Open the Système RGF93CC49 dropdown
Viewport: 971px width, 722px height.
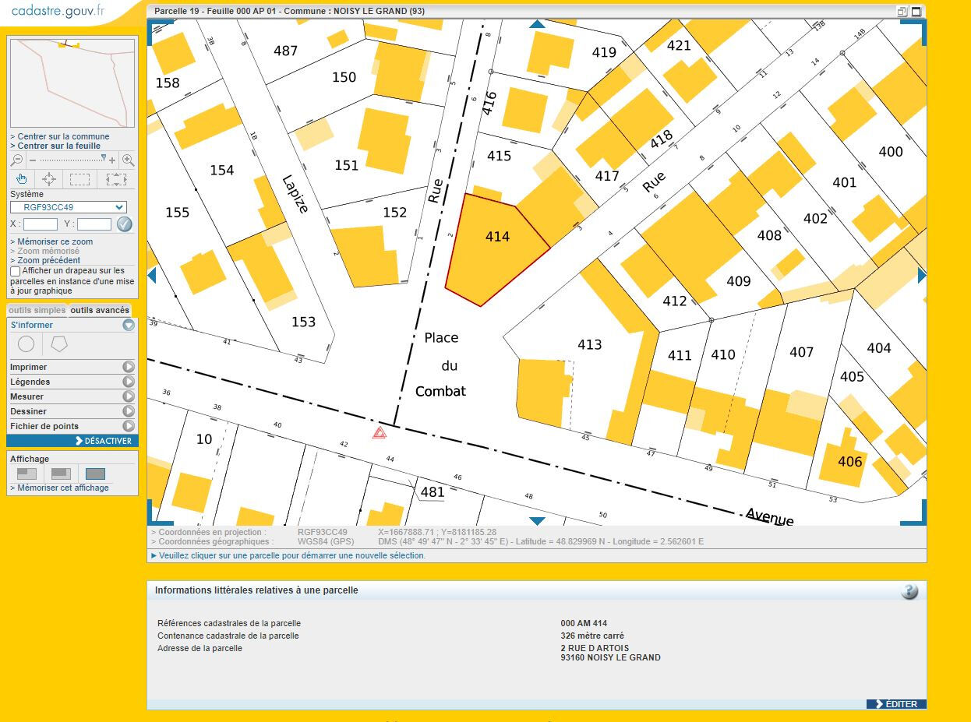[68, 207]
